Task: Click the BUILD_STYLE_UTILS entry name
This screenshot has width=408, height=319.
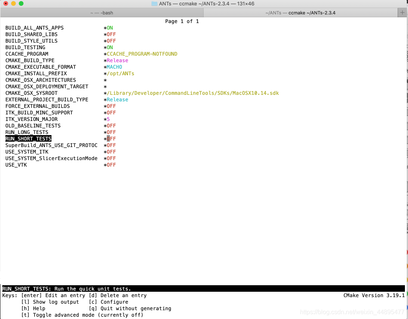Action: tap(32, 41)
